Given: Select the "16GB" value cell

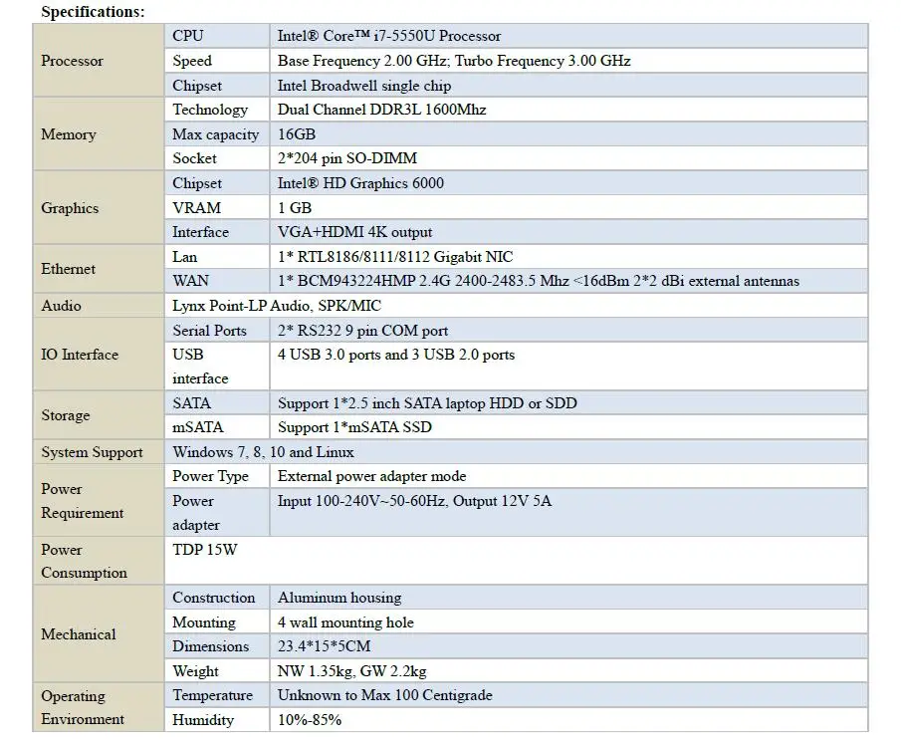Looking at the screenshot, I should tap(568, 134).
